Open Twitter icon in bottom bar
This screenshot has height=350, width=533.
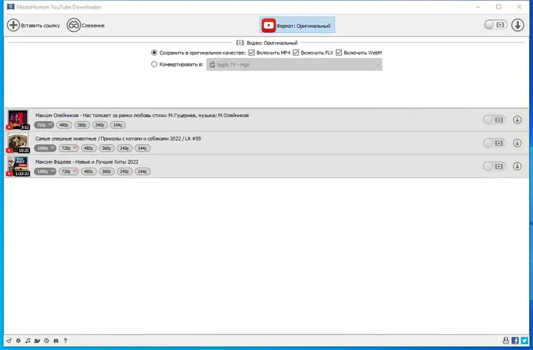click(x=524, y=341)
